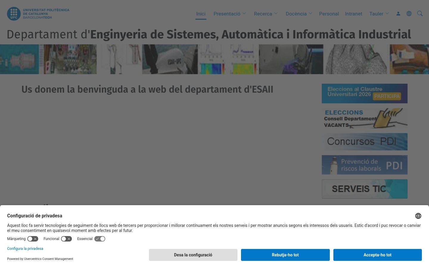Open the department title heading link

pyautogui.click(x=209, y=34)
